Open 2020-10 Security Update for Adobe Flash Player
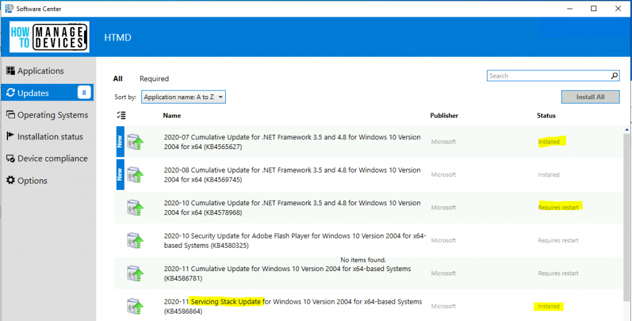Image resolution: width=632 pixels, height=321 pixels. (x=295, y=240)
